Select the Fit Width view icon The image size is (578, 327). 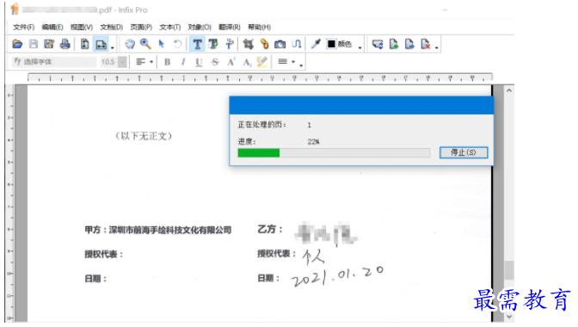click(x=101, y=45)
